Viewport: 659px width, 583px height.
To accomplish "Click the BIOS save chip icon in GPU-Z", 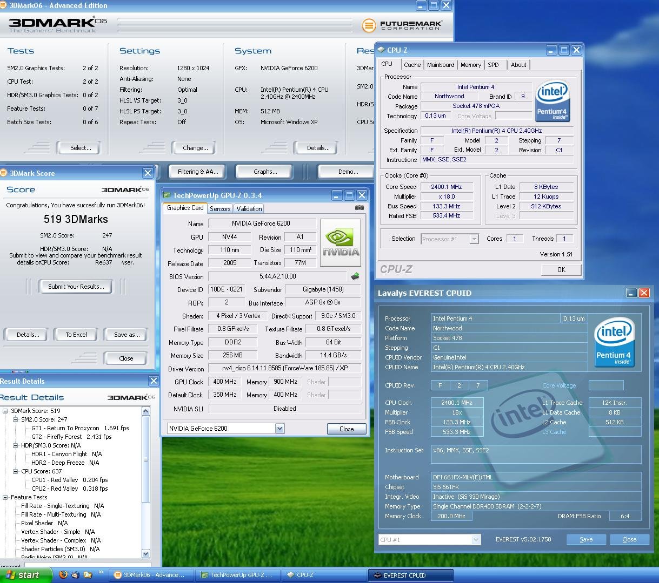I will tap(355, 276).
